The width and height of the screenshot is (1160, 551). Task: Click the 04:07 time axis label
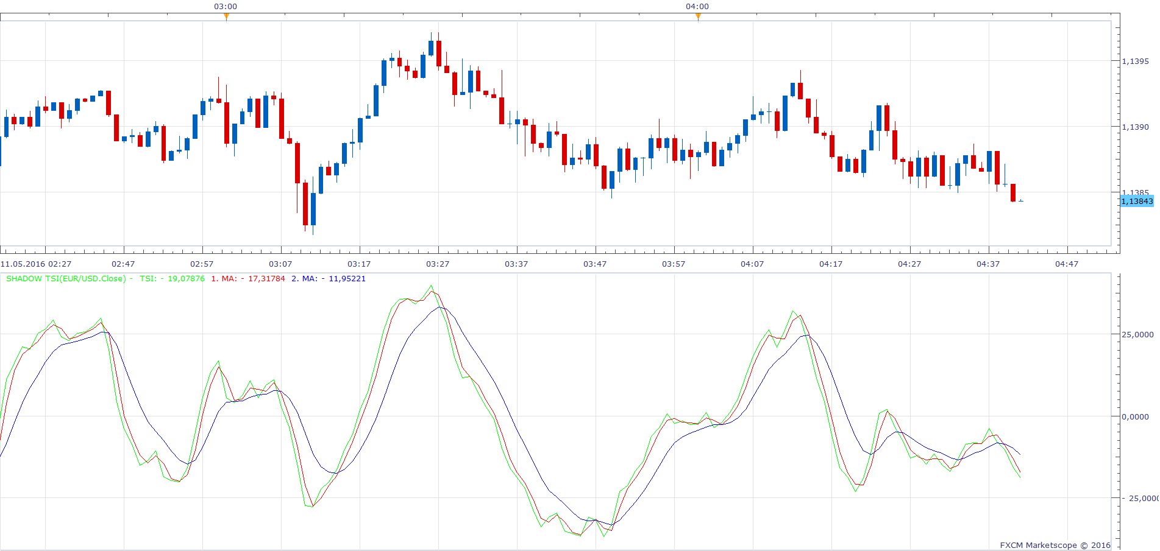[752, 264]
